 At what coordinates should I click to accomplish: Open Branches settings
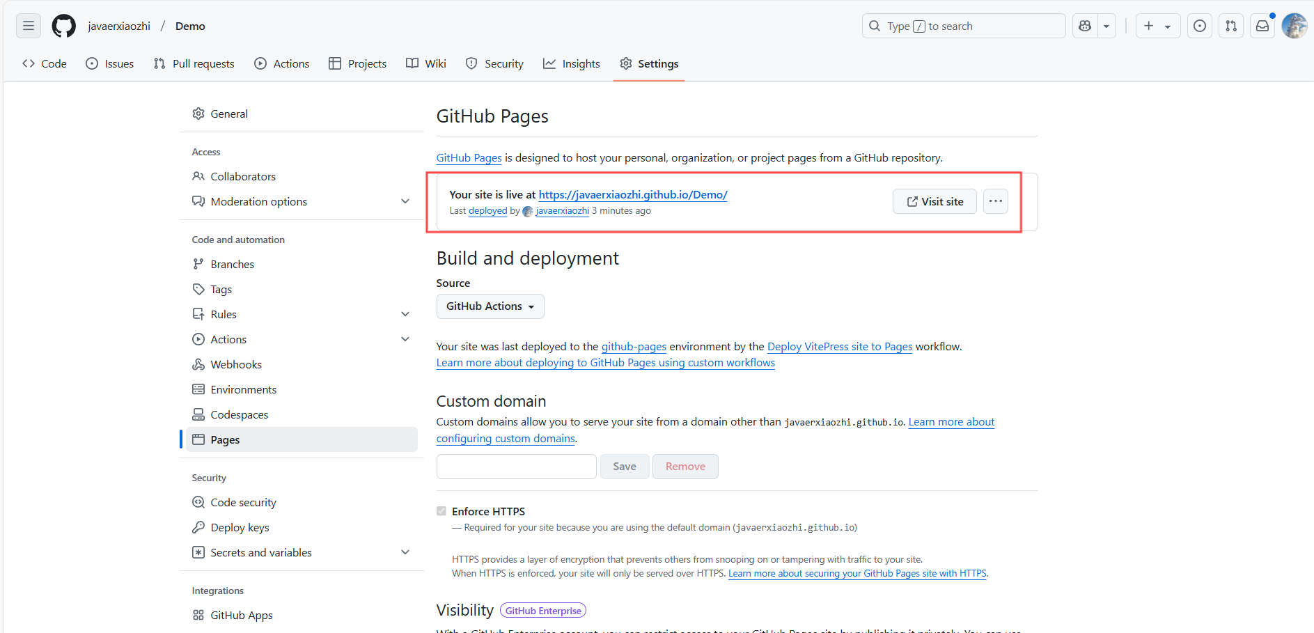point(302,264)
